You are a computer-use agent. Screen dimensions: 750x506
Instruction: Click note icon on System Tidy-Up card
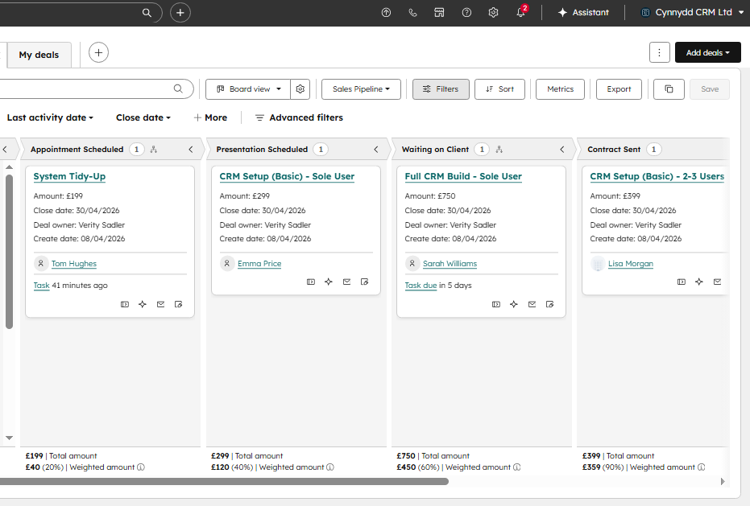click(x=178, y=304)
